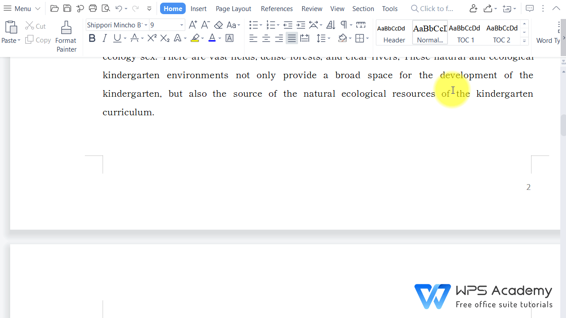The height and width of the screenshot is (318, 566).
Task: Switch to the Insert ribbon tab
Action: point(198,8)
